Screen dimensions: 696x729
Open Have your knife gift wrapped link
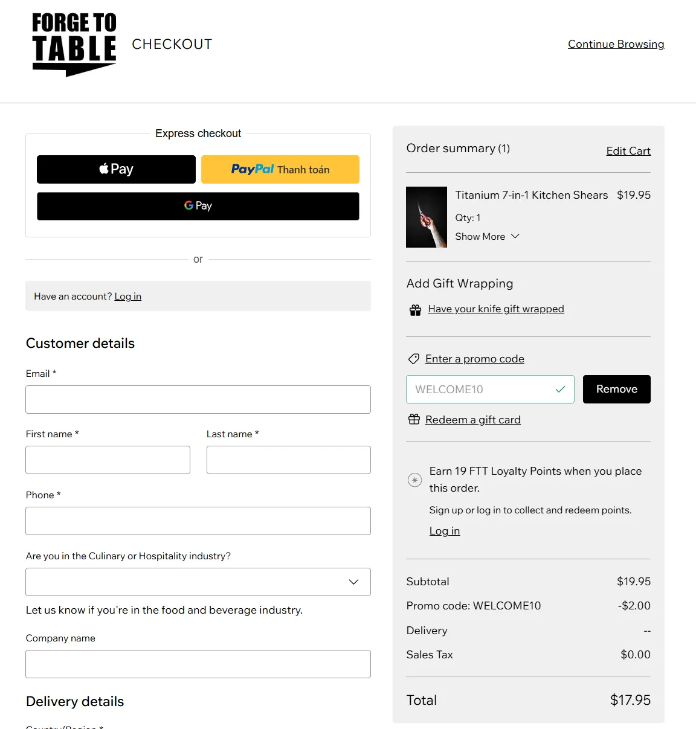tap(495, 309)
